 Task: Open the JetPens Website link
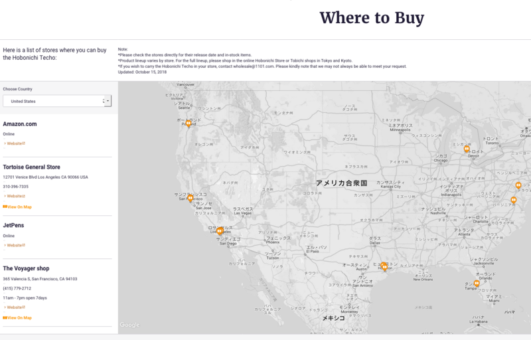click(15, 245)
